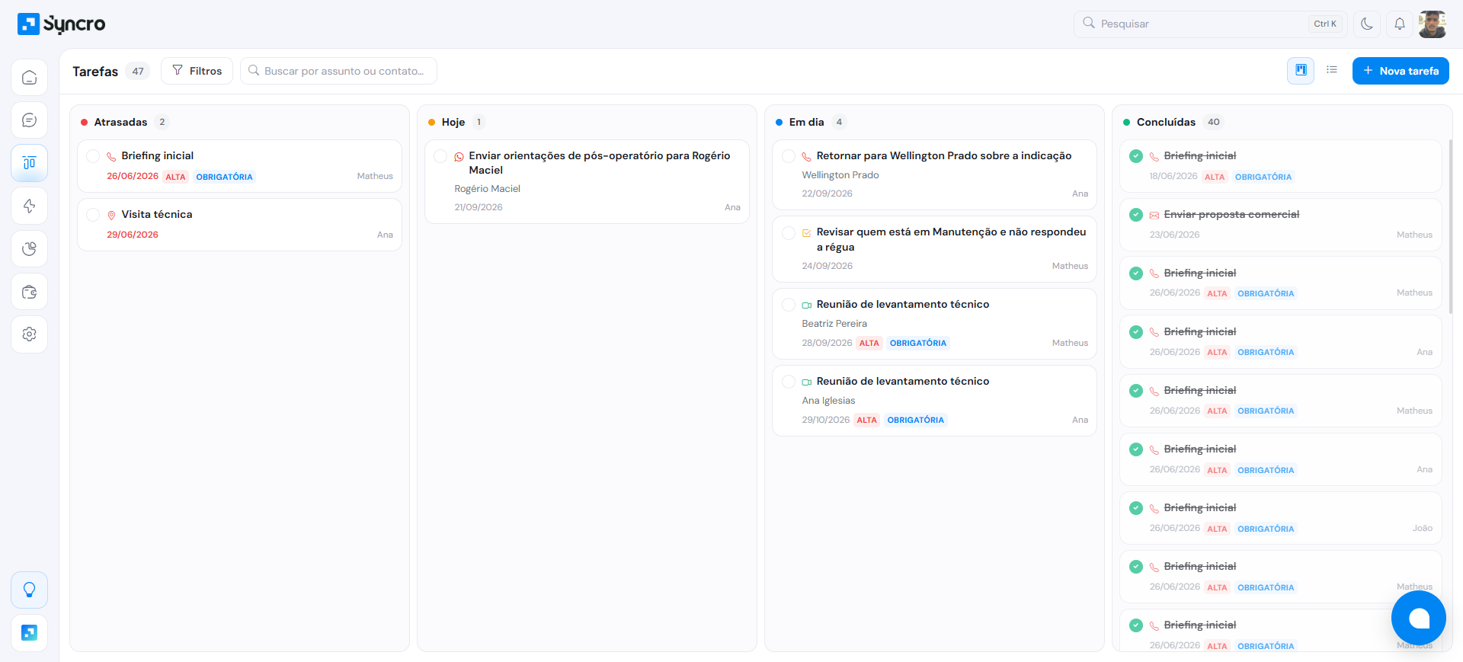Open the lightbulb tips icon
The height and width of the screenshot is (662, 1463).
pyautogui.click(x=29, y=590)
